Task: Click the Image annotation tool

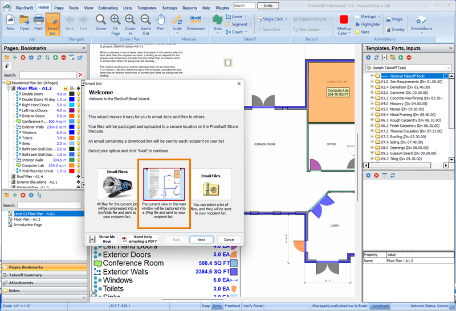Action: click(394, 19)
